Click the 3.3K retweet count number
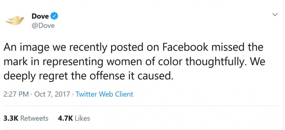Image resolution: width=285 pixels, height=130 pixels. pos(11,118)
